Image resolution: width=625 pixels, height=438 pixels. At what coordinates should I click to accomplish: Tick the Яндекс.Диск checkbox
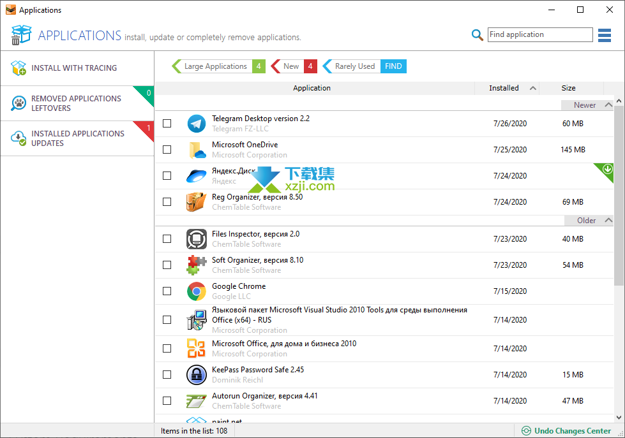[167, 175]
